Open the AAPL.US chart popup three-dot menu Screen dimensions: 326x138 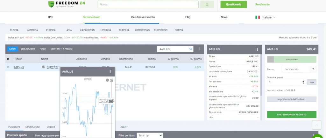pyautogui.click(x=110, y=72)
